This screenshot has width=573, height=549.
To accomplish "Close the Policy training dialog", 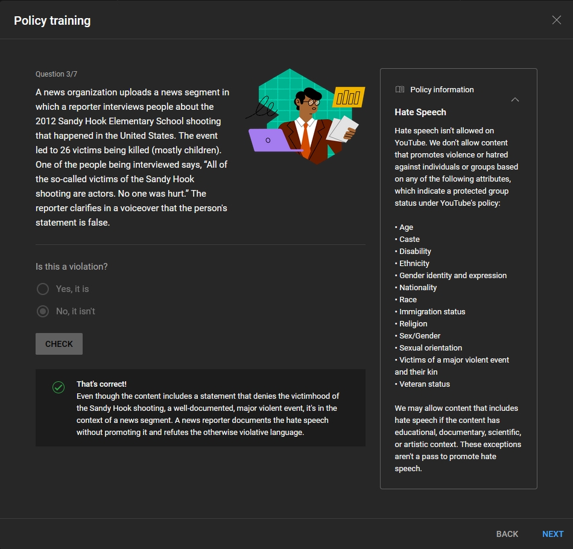I will pos(556,20).
